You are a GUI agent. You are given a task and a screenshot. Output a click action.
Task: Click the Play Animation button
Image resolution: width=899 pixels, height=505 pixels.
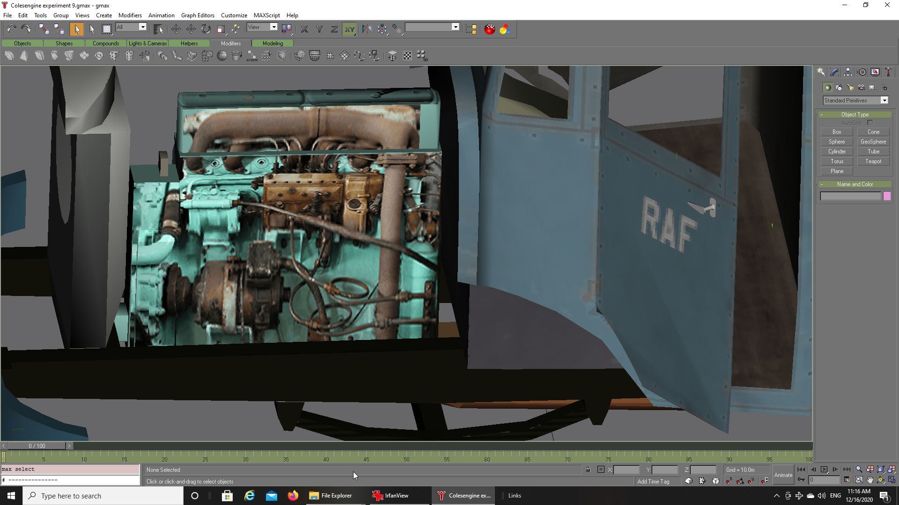pyautogui.click(x=824, y=469)
